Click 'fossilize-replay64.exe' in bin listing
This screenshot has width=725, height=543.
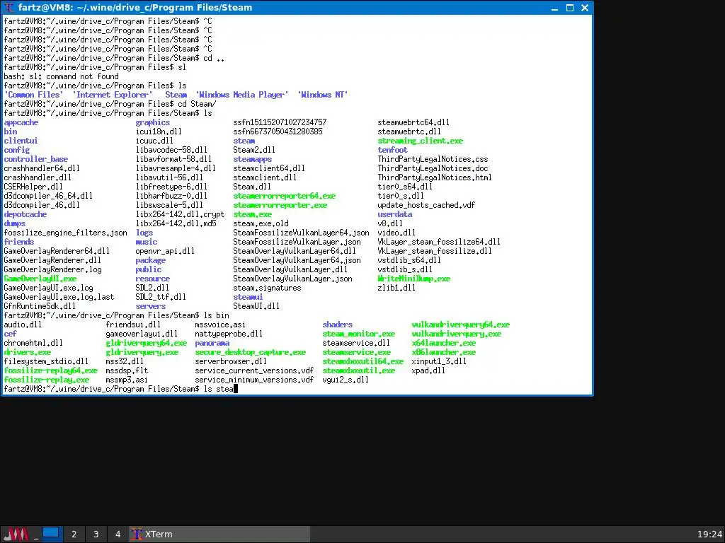coord(50,370)
